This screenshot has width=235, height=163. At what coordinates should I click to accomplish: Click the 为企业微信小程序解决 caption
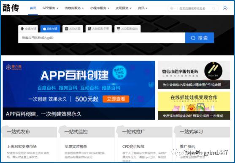click(192, 85)
